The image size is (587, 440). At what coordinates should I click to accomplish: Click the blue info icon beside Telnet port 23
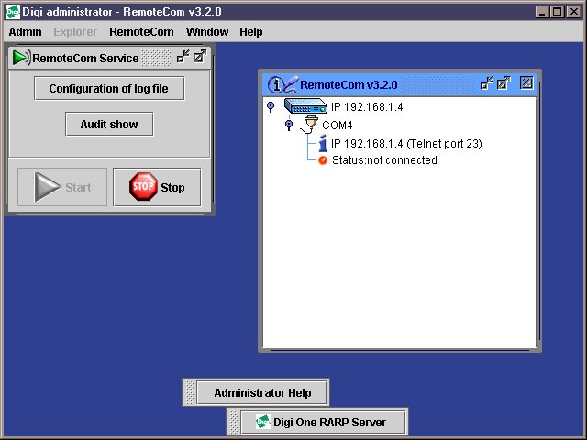tap(322, 144)
